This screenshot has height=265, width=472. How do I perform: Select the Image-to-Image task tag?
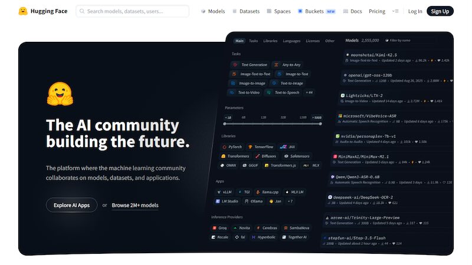248,83
